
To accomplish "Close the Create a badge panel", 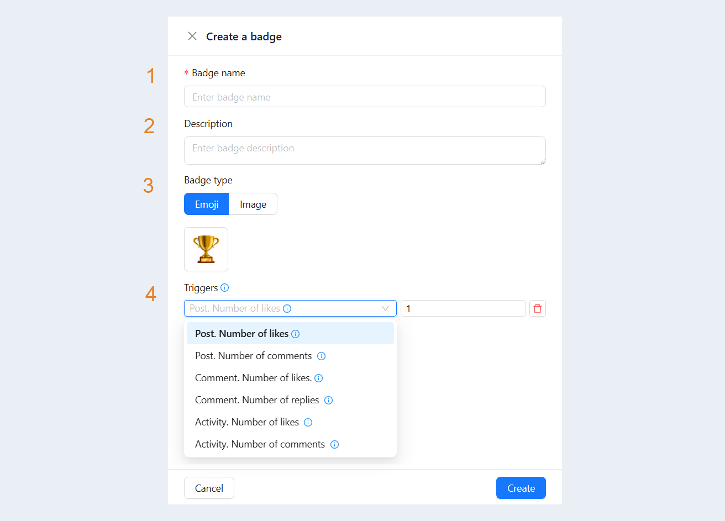I will [192, 36].
